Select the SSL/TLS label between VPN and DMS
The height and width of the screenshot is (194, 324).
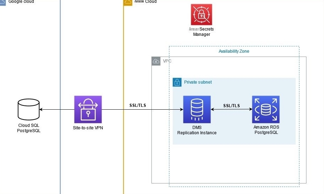click(x=138, y=106)
